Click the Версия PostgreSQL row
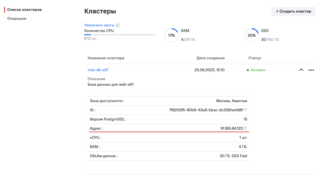331x185 pixels. 168,119
